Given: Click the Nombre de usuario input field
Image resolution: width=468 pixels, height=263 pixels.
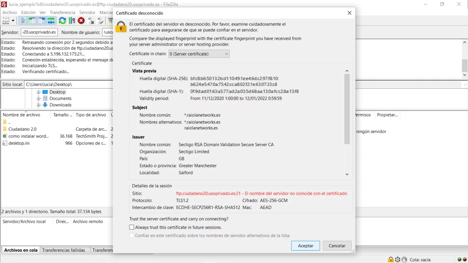Looking at the screenshot, I should 107,32.
